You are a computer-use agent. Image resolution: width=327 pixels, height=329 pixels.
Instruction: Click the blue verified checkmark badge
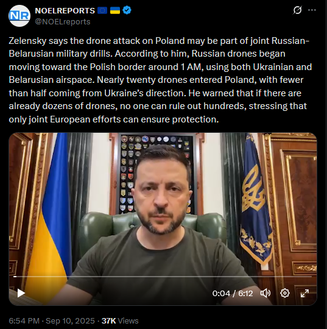(x=127, y=10)
